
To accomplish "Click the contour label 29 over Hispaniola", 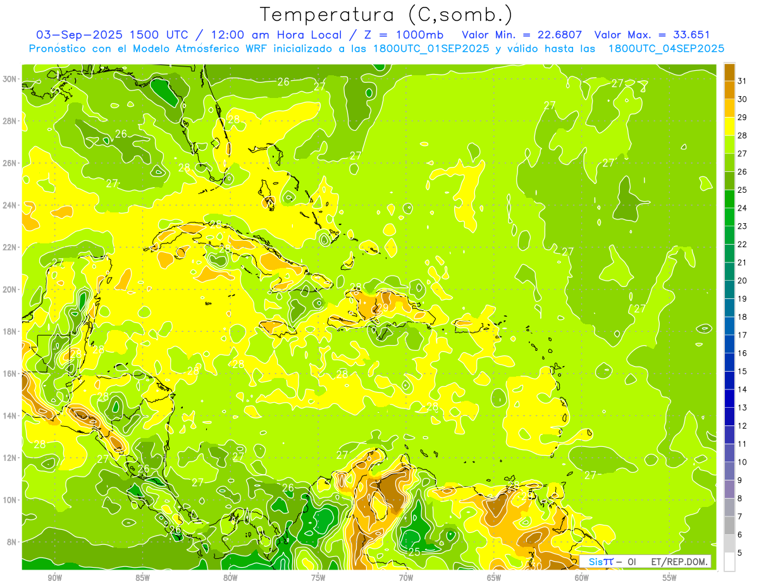I will (381, 308).
